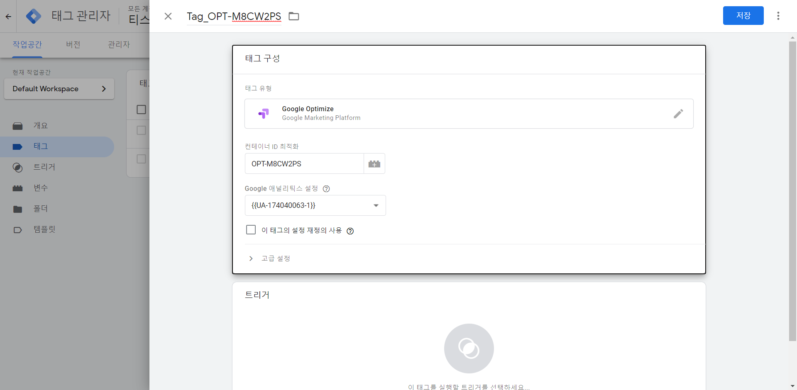Viewport: 797px width, 390px height.
Task: Open Google Analytics settings dropdown
Action: point(315,205)
